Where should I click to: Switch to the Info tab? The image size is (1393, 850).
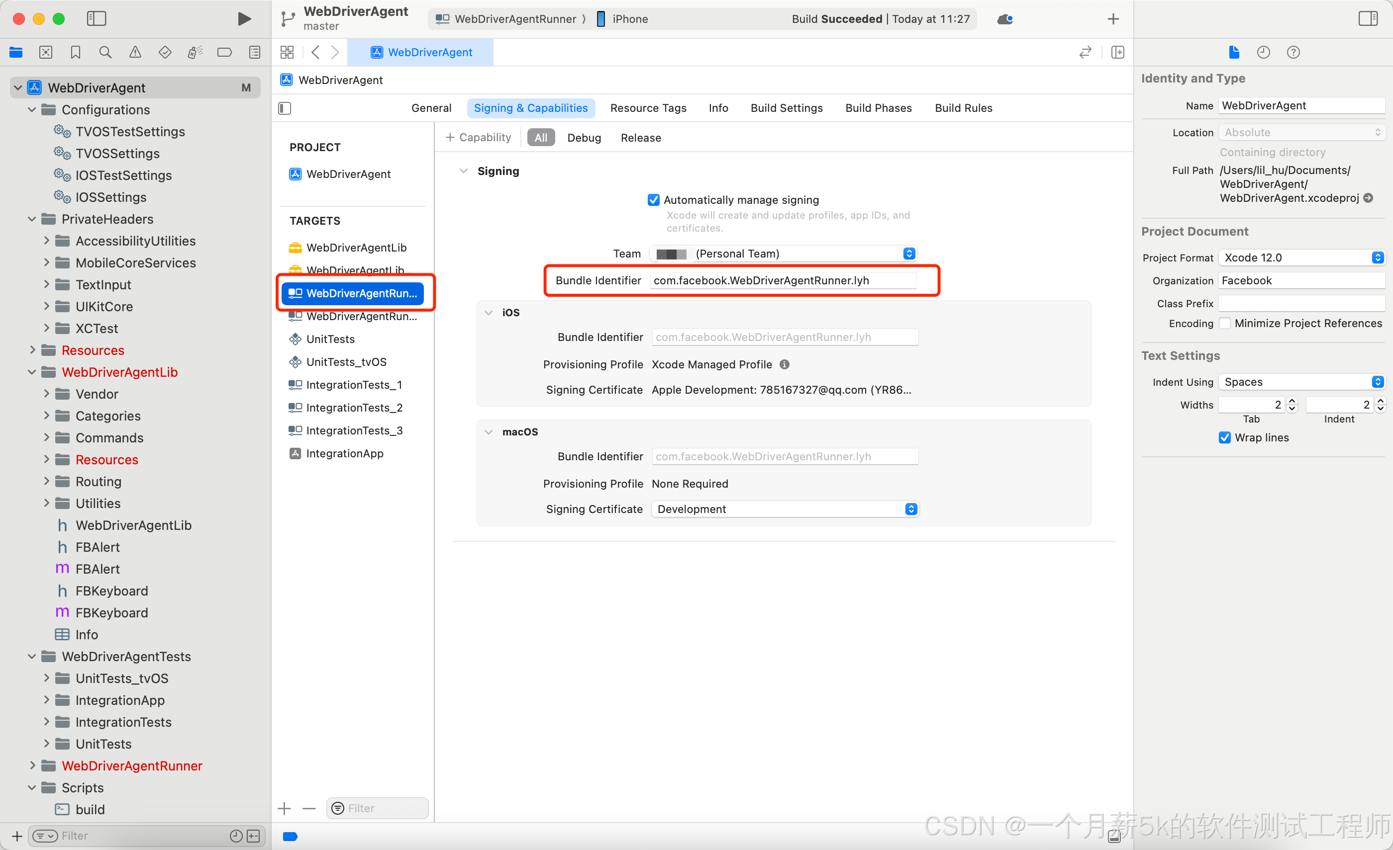pos(718,108)
